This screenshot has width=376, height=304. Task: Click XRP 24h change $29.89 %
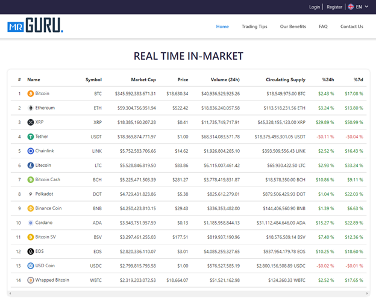coord(325,122)
